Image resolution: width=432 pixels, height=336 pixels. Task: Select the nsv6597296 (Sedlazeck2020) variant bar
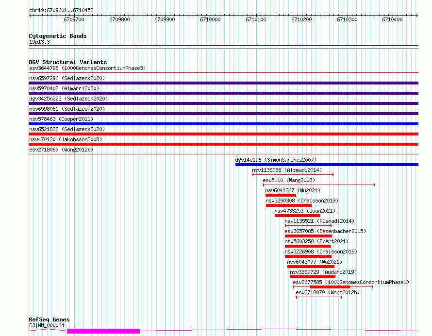pyautogui.click(x=223, y=83)
